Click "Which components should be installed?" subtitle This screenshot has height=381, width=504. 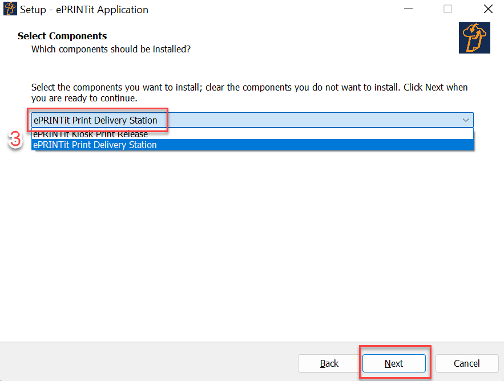click(x=111, y=50)
